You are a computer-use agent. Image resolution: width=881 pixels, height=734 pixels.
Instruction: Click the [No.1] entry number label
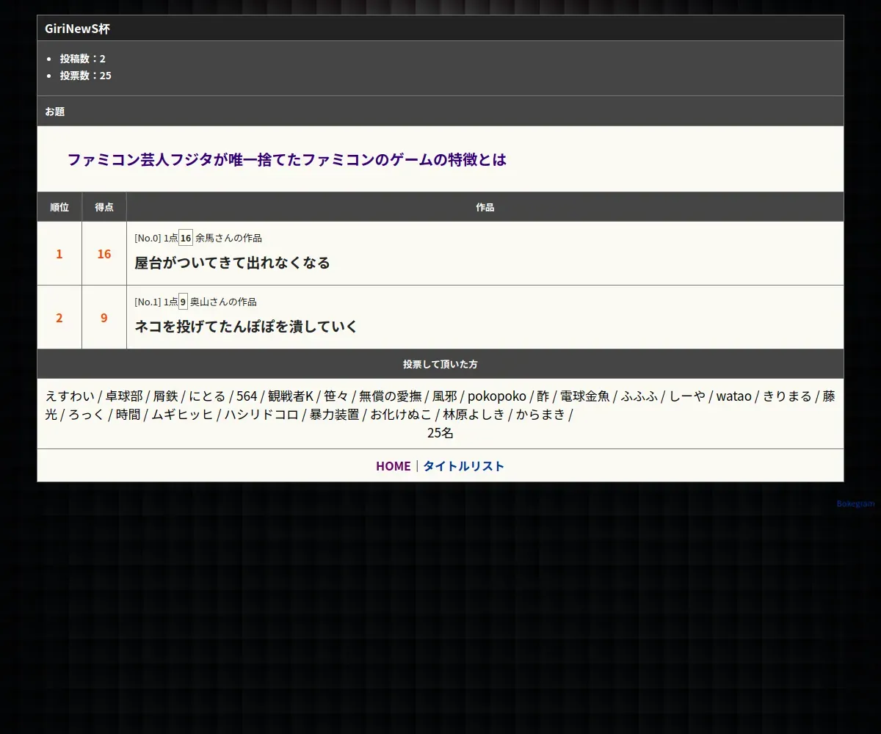click(x=148, y=302)
